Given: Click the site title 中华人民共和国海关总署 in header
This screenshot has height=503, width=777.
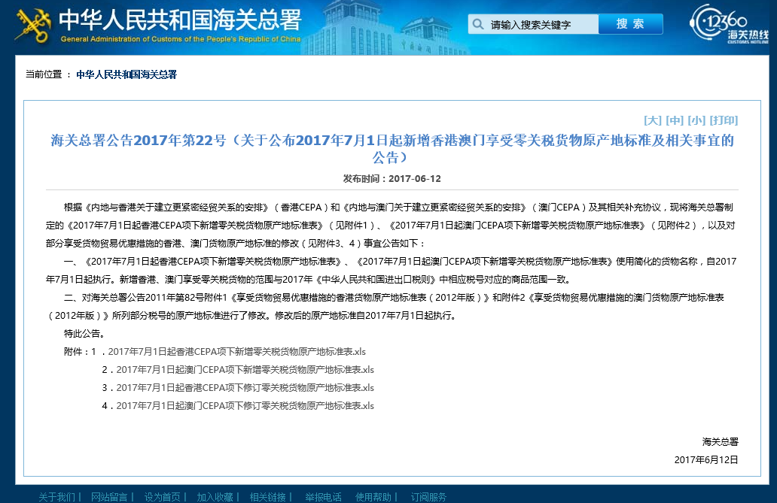Looking at the screenshot, I should (x=181, y=20).
